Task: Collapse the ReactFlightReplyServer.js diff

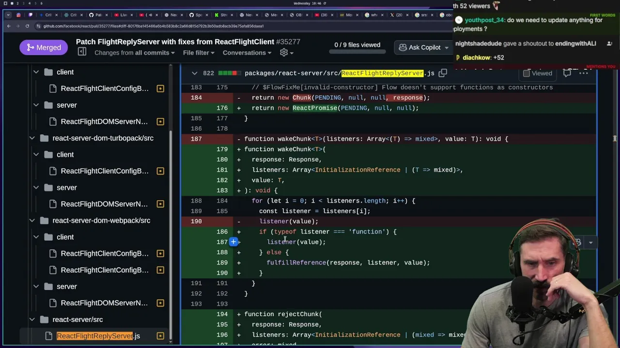Action: pyautogui.click(x=194, y=73)
